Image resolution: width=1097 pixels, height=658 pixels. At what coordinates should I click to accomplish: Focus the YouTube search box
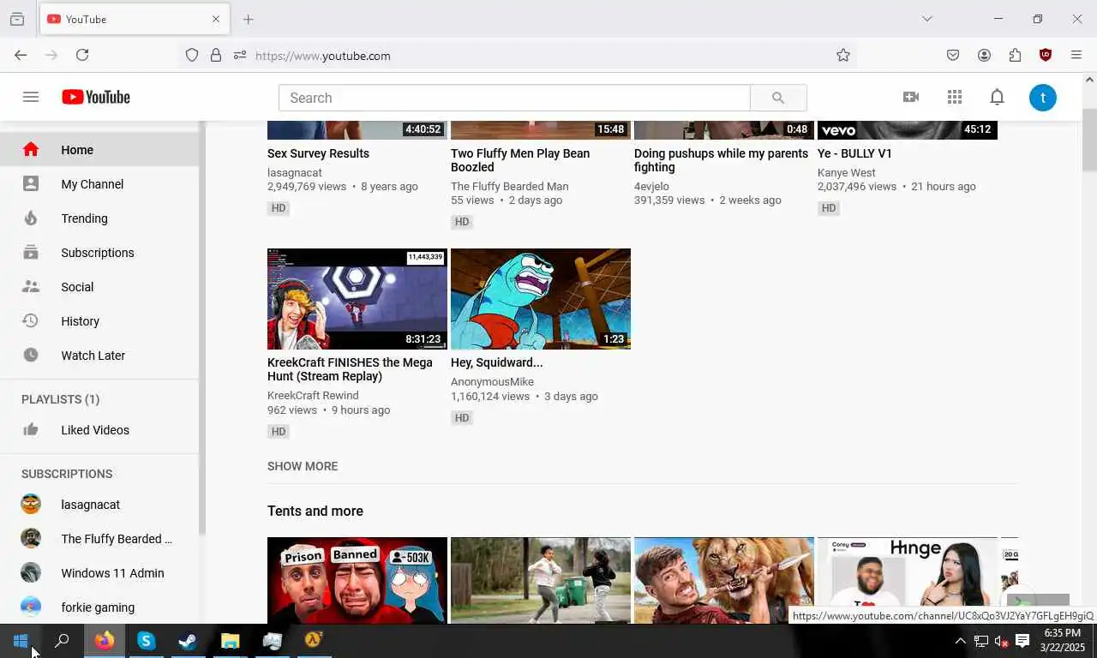[x=514, y=98]
